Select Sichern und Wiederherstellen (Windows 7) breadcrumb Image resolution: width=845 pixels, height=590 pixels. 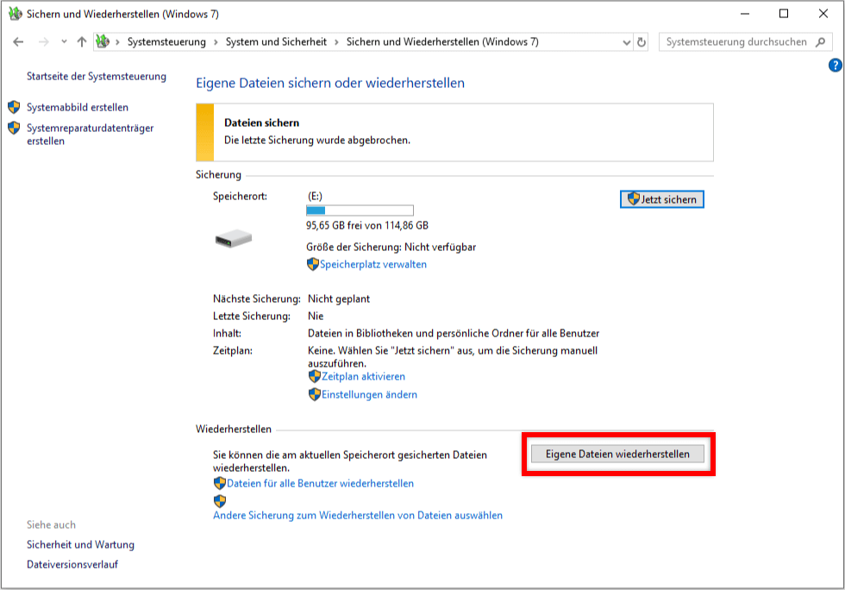(x=442, y=42)
